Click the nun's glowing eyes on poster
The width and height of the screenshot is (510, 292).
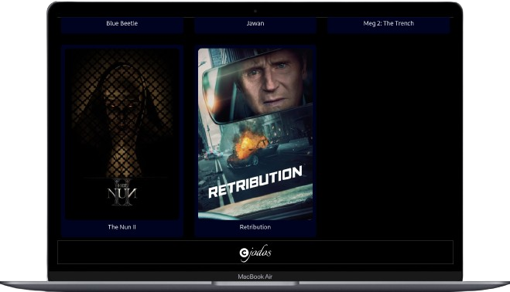(122, 106)
